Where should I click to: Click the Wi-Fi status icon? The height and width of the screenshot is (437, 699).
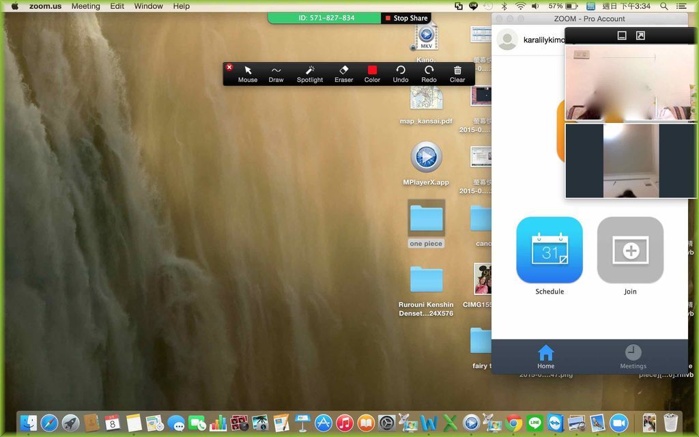pyautogui.click(x=519, y=6)
